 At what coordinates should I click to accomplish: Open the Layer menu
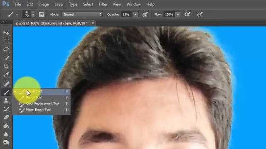(59, 4)
